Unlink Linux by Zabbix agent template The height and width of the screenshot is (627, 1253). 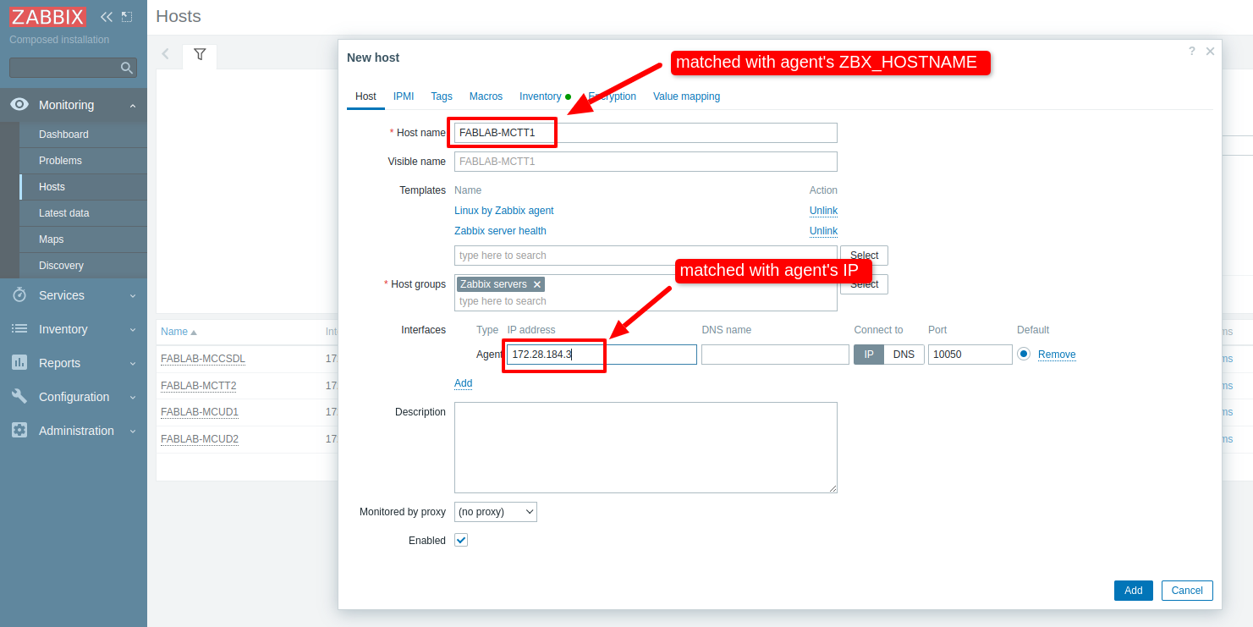point(823,211)
